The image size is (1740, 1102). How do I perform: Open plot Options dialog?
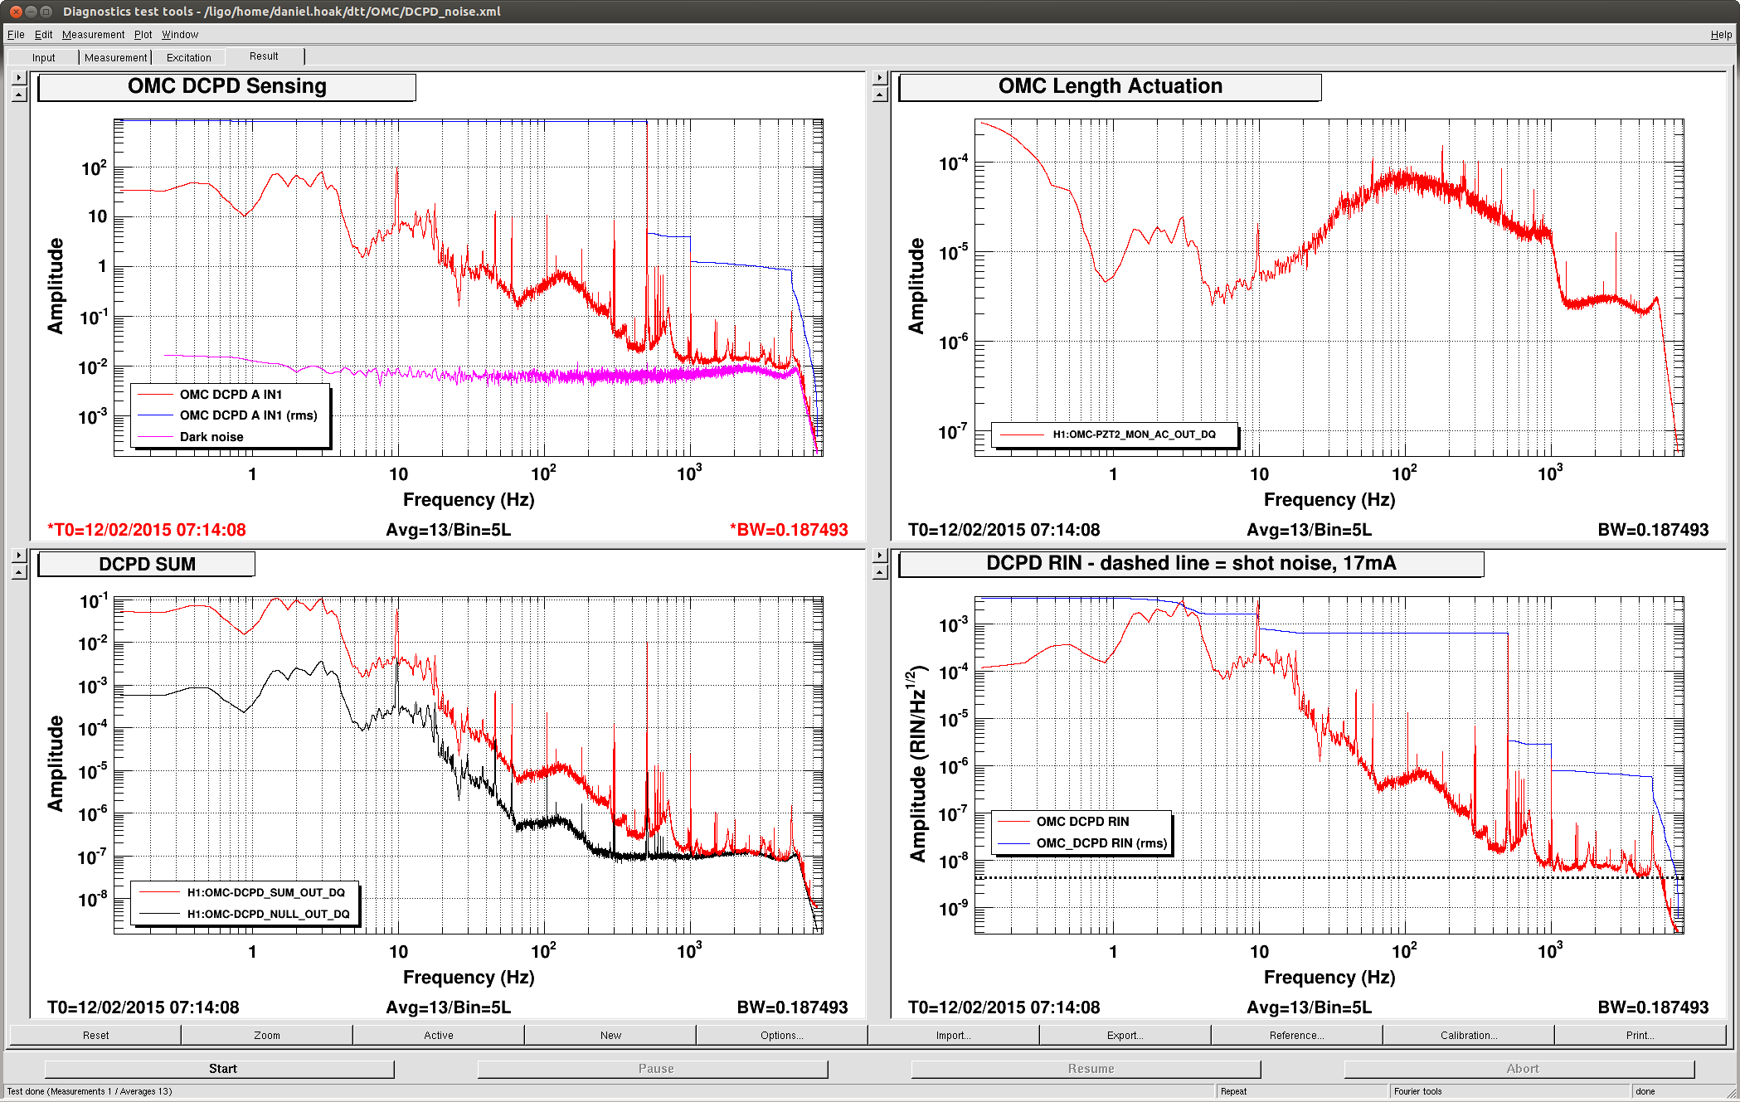(x=782, y=1035)
